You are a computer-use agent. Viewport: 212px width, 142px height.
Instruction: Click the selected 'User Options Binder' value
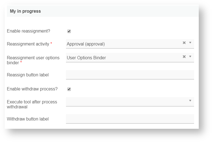86,58
